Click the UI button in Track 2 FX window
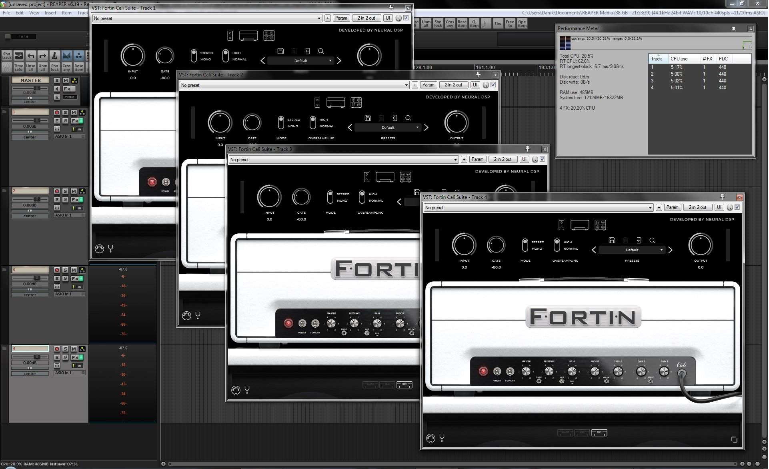Viewport: 769px width, 469px height. [475, 85]
